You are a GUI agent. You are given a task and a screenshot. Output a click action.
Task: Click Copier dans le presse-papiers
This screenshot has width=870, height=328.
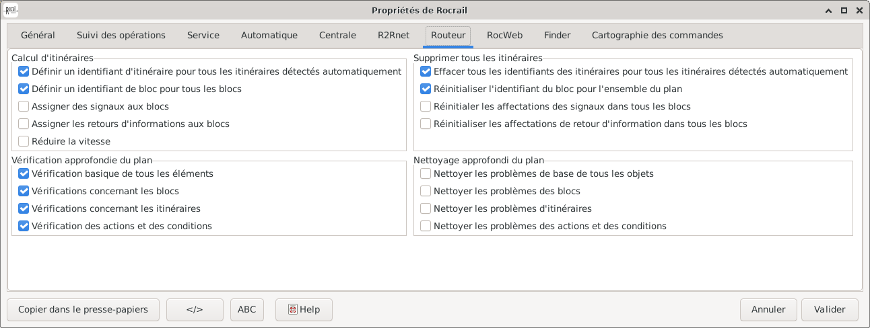click(83, 310)
